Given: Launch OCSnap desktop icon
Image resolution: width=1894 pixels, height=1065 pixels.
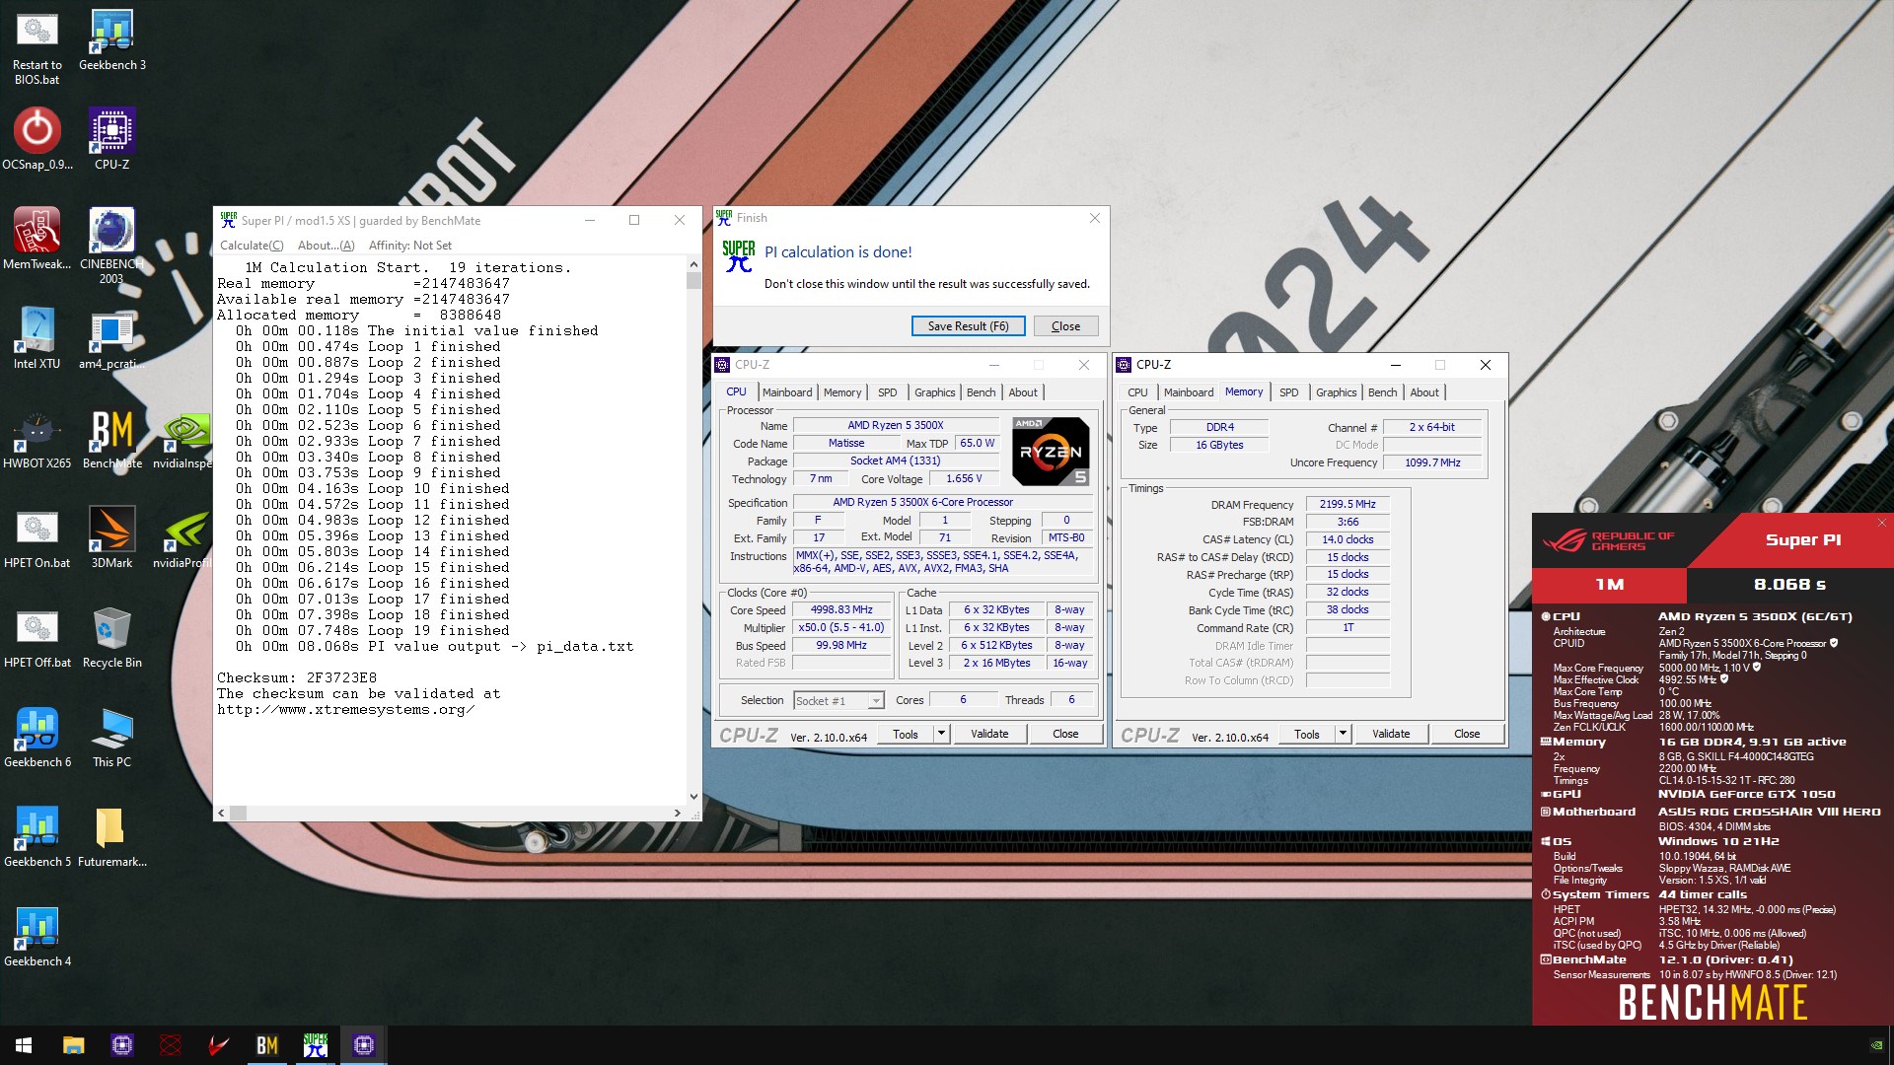Looking at the screenshot, I should point(36,140).
